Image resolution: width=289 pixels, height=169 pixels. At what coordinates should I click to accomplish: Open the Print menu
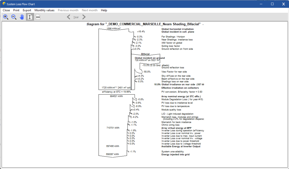pos(16,10)
